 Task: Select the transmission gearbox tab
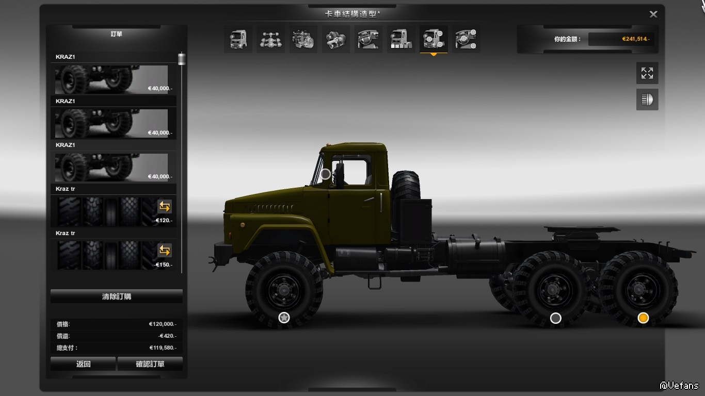click(336, 39)
